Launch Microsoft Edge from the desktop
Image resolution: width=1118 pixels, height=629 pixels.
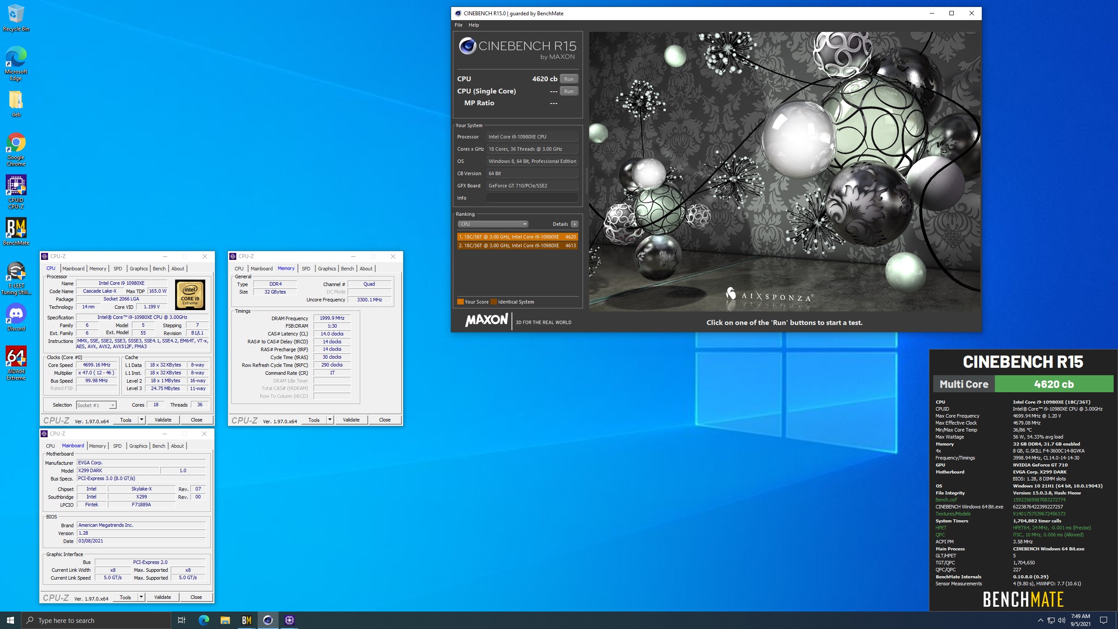pos(16,63)
